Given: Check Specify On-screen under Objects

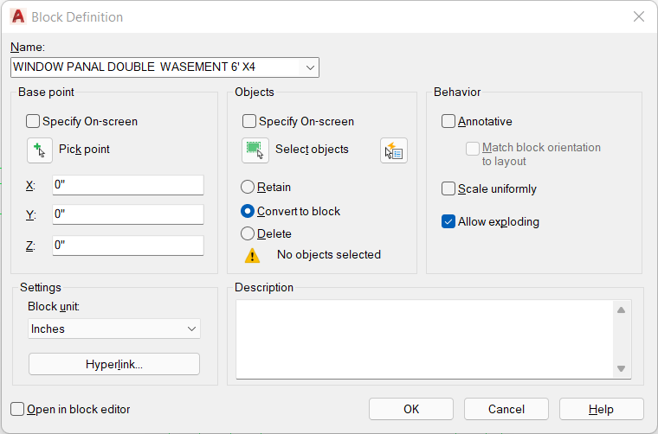Looking at the screenshot, I should click(x=249, y=122).
